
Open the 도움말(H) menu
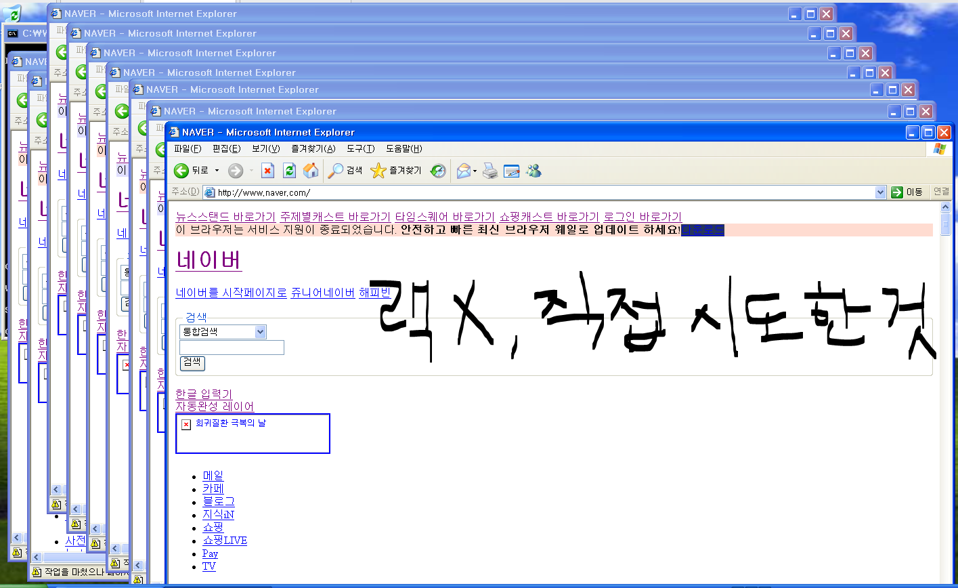[x=404, y=149]
